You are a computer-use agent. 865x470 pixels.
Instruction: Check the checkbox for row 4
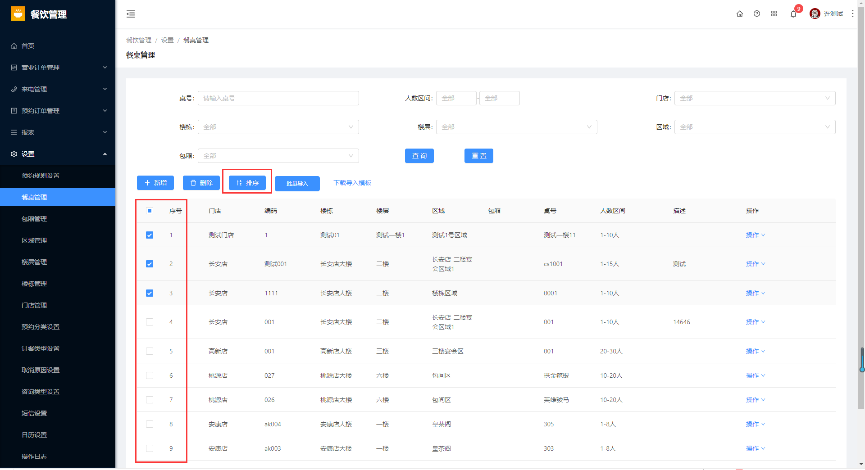[x=150, y=322]
